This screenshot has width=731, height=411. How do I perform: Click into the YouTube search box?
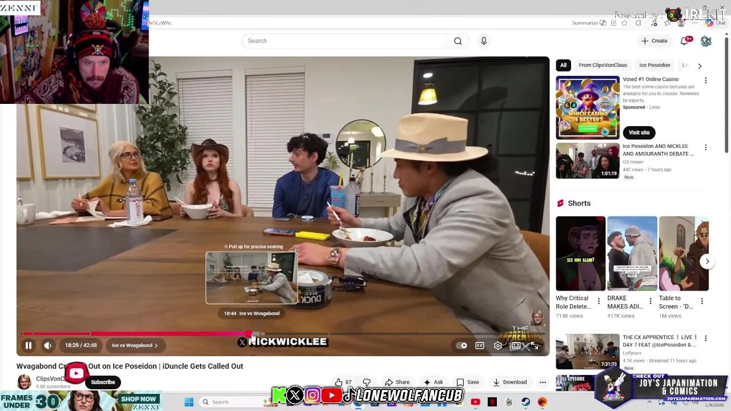pos(344,41)
